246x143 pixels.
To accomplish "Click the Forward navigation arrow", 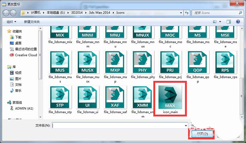I will 13,13.
